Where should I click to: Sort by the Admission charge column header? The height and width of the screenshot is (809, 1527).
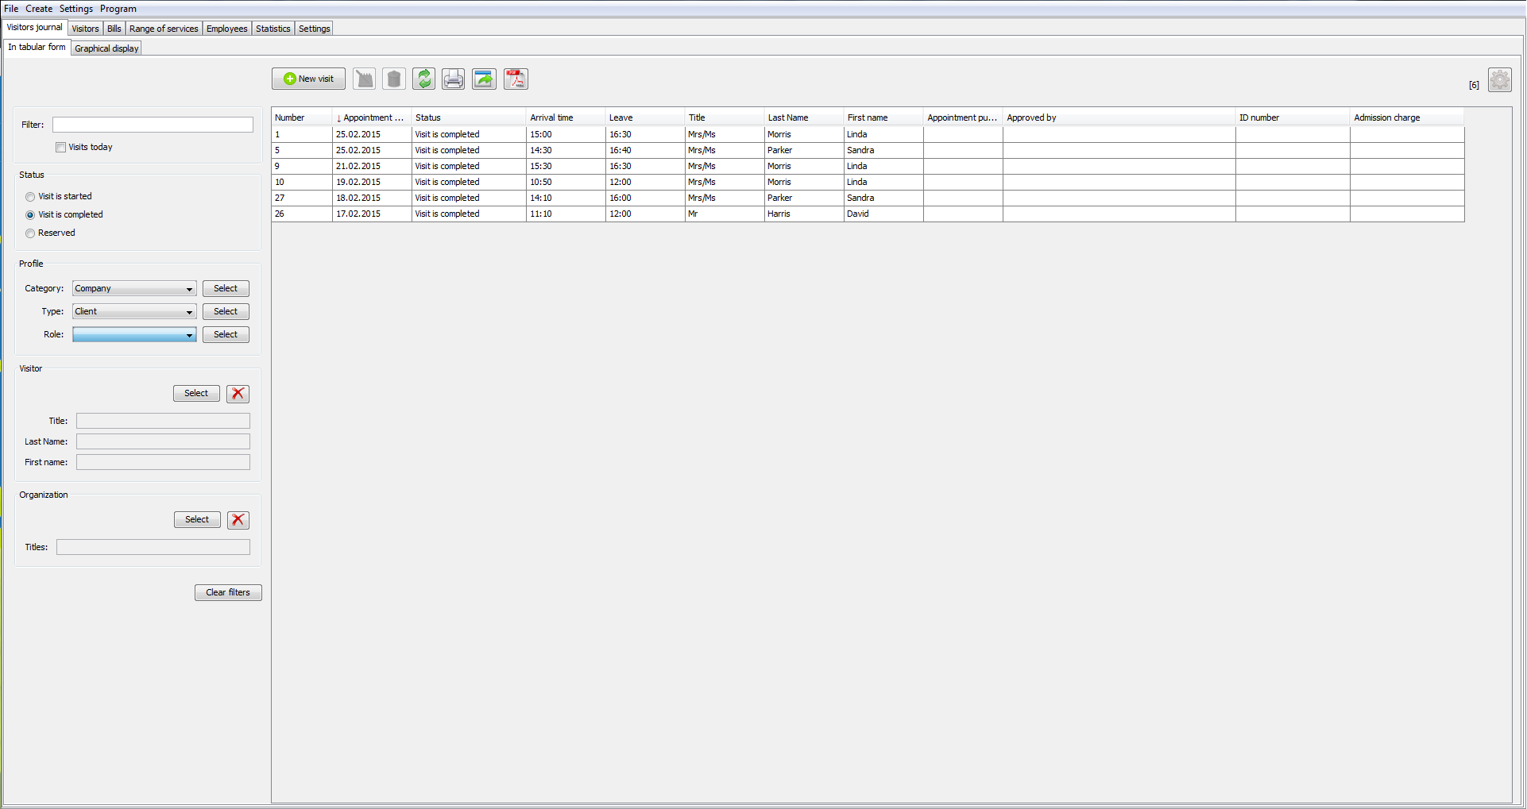[x=1407, y=117]
